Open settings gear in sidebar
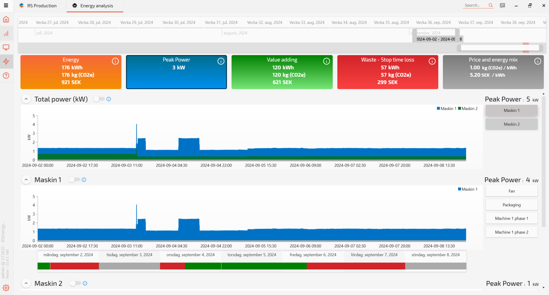Screen dimensions: 549x295 (x=6, y=288)
